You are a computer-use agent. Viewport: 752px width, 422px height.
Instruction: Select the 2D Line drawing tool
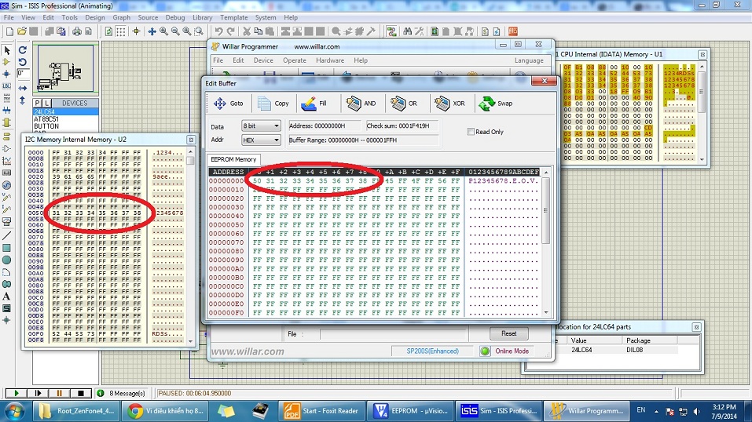pyautogui.click(x=7, y=235)
